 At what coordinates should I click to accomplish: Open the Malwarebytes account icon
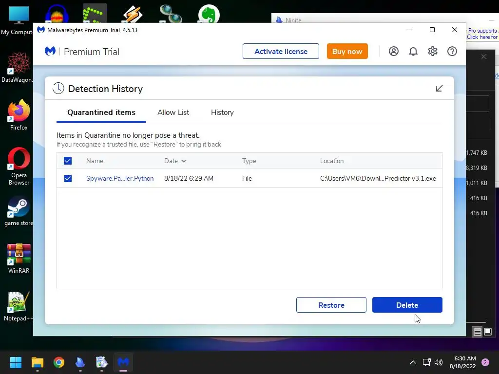(394, 51)
